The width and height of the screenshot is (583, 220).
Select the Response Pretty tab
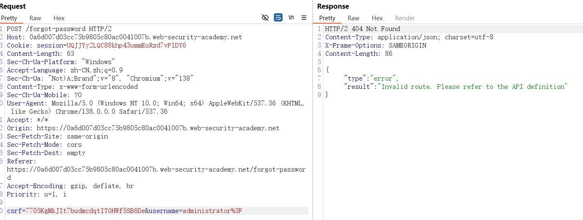click(x=327, y=18)
